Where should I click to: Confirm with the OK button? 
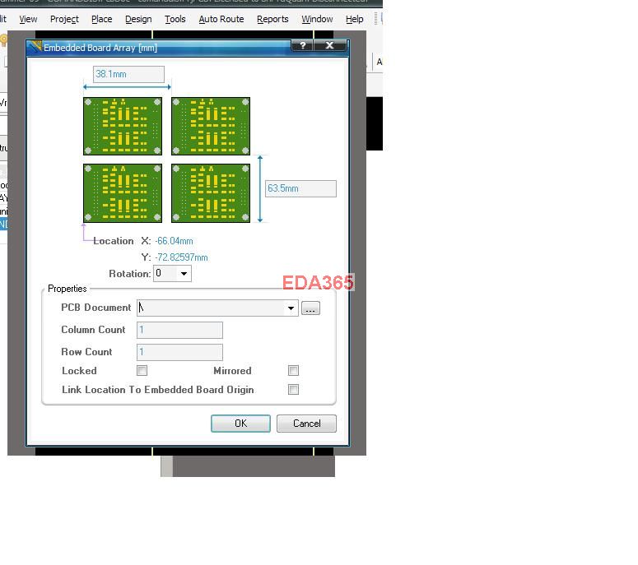240,424
